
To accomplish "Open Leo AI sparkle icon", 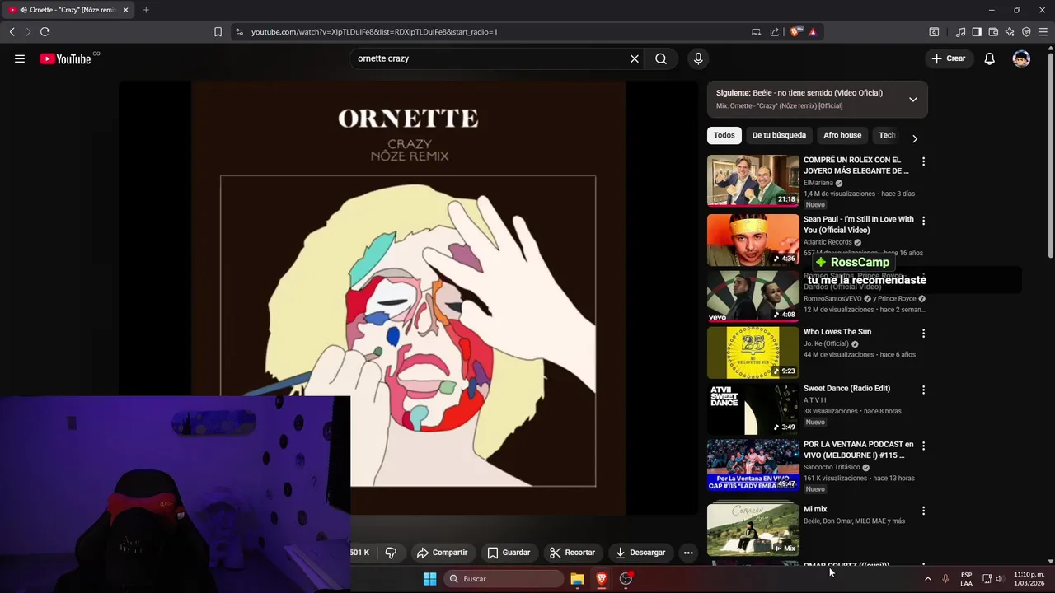I will (1010, 31).
